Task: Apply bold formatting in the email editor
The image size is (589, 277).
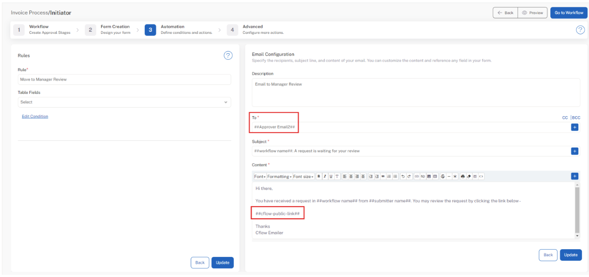Action: [x=318, y=176]
